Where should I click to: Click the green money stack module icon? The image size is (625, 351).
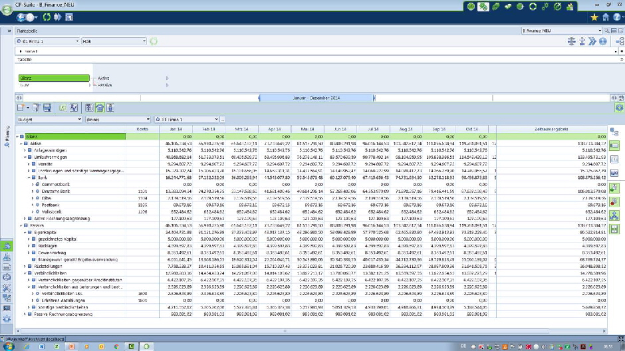click(508, 7)
